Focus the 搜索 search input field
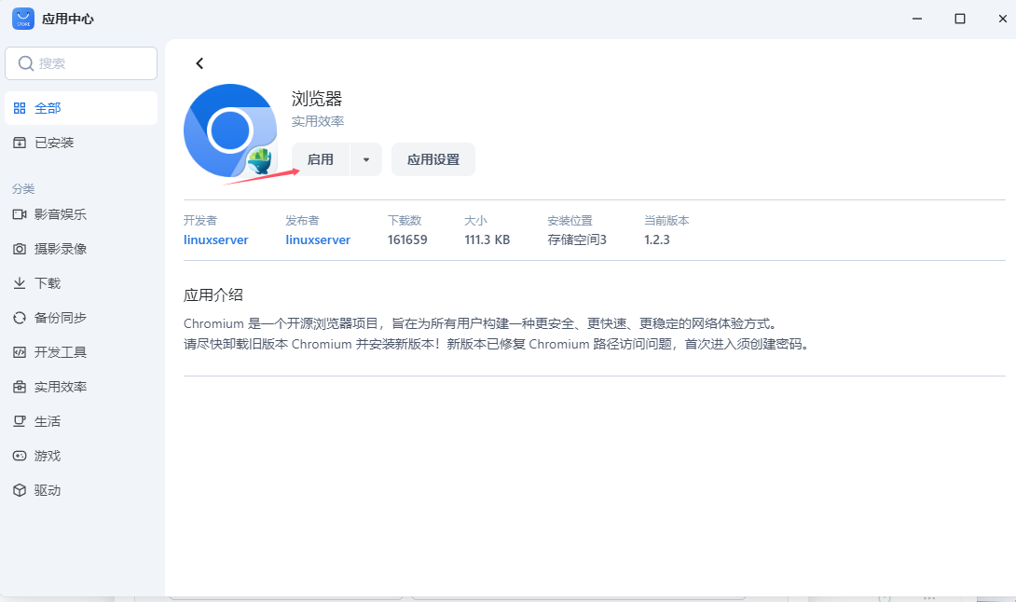This screenshot has width=1016, height=602. [81, 63]
